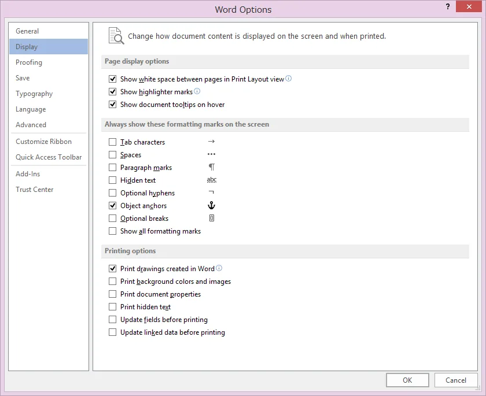Click the spaces dots symbol

pos(211,154)
